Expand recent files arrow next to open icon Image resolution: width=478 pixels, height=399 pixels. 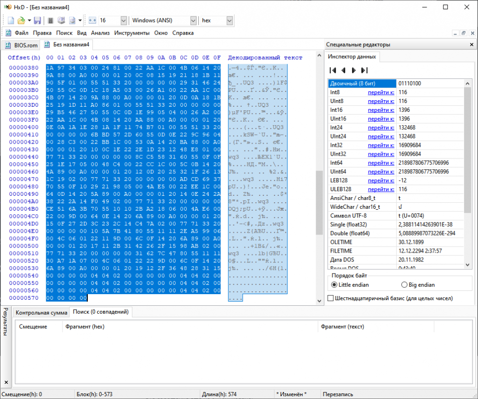pos(29,21)
